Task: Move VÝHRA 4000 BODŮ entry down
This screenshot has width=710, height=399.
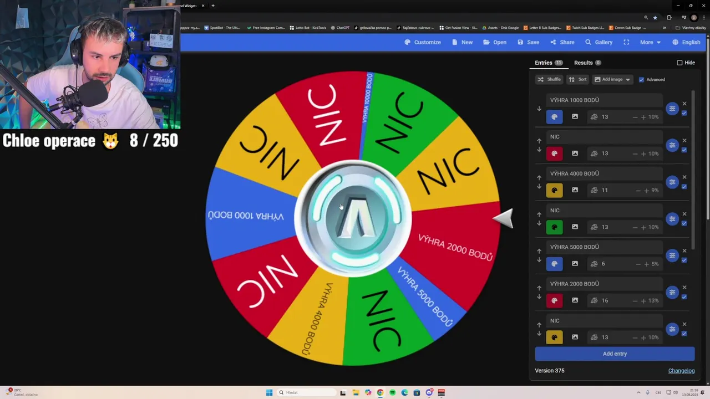Action: 539,187
